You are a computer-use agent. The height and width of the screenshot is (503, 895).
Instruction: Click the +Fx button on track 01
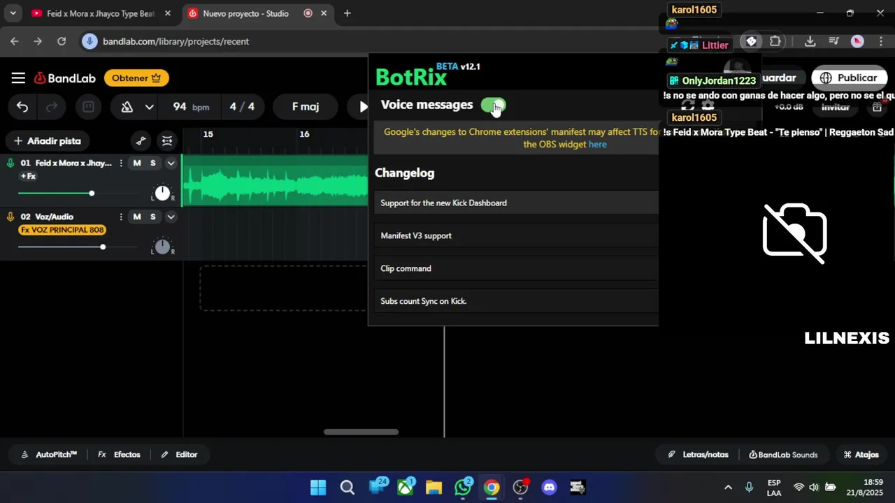tap(28, 176)
